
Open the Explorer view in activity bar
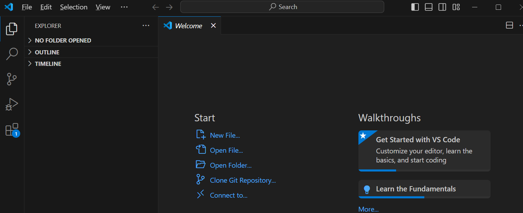[12, 29]
